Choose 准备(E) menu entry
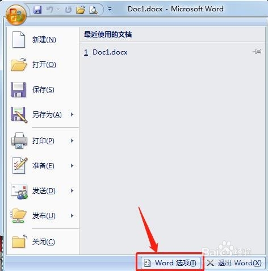Image resolution: width=268 pixels, height=271 pixels. 43,166
